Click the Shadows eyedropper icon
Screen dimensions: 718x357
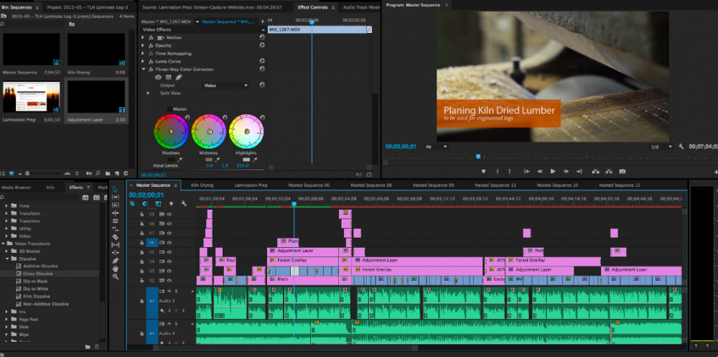pos(179,159)
